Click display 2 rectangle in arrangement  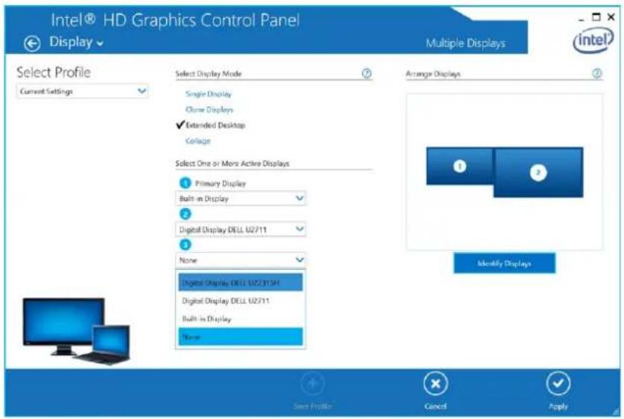pyautogui.click(x=538, y=172)
